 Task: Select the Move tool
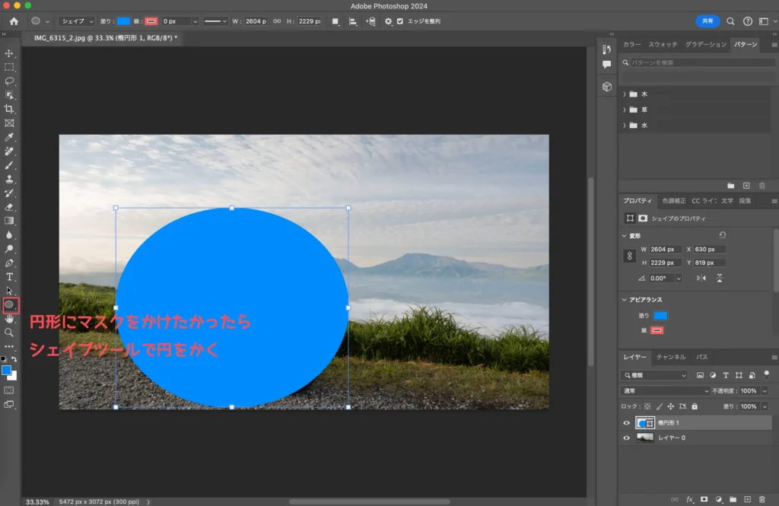point(10,53)
